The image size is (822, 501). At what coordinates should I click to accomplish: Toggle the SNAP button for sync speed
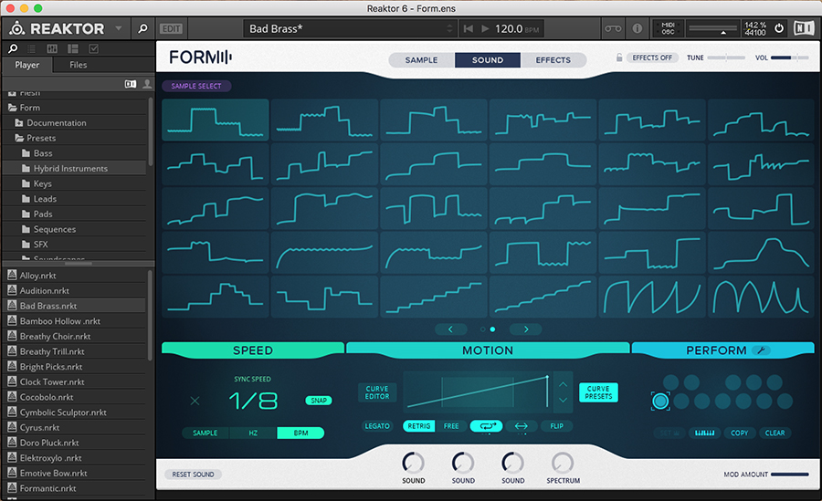(319, 400)
